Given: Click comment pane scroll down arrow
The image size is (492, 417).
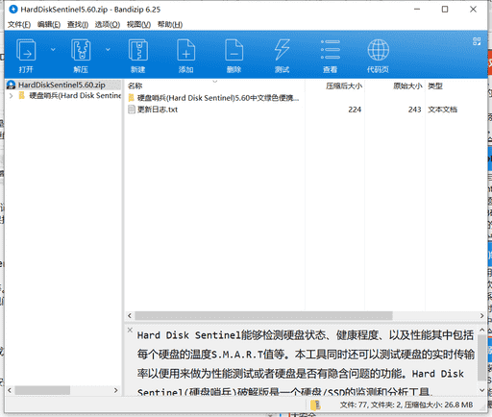Looking at the screenshot, I should tap(482, 390).
